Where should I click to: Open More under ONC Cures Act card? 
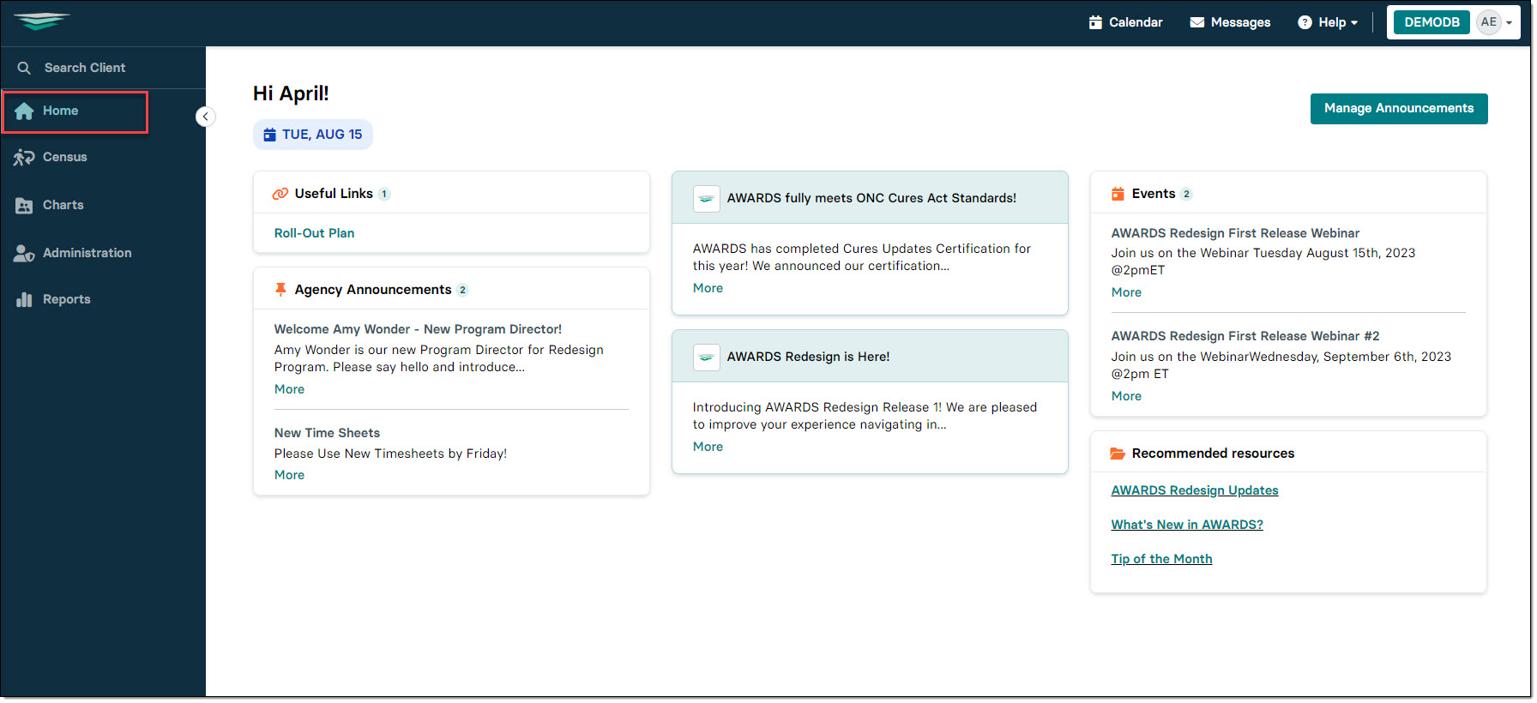pyautogui.click(x=708, y=288)
